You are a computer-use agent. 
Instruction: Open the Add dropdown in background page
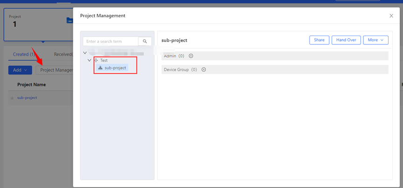point(20,70)
